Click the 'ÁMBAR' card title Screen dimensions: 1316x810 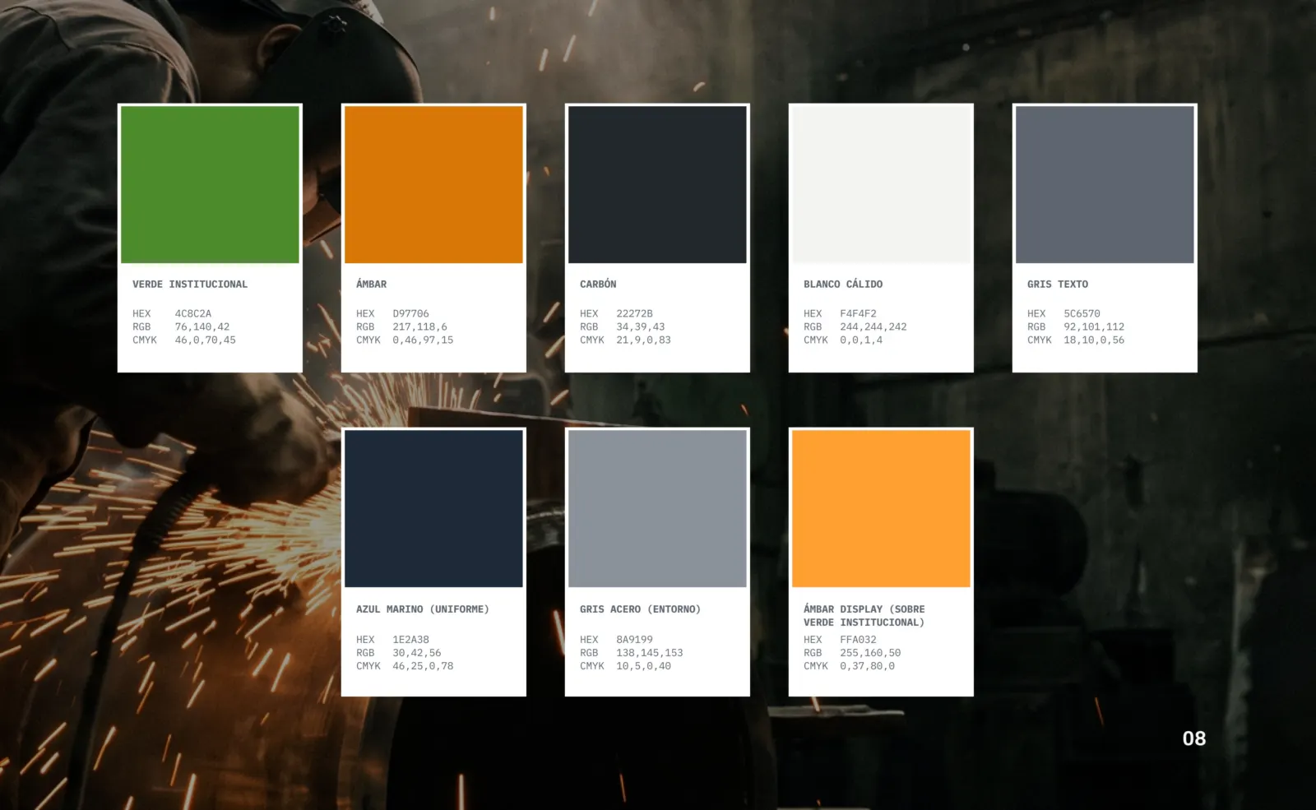tap(371, 284)
